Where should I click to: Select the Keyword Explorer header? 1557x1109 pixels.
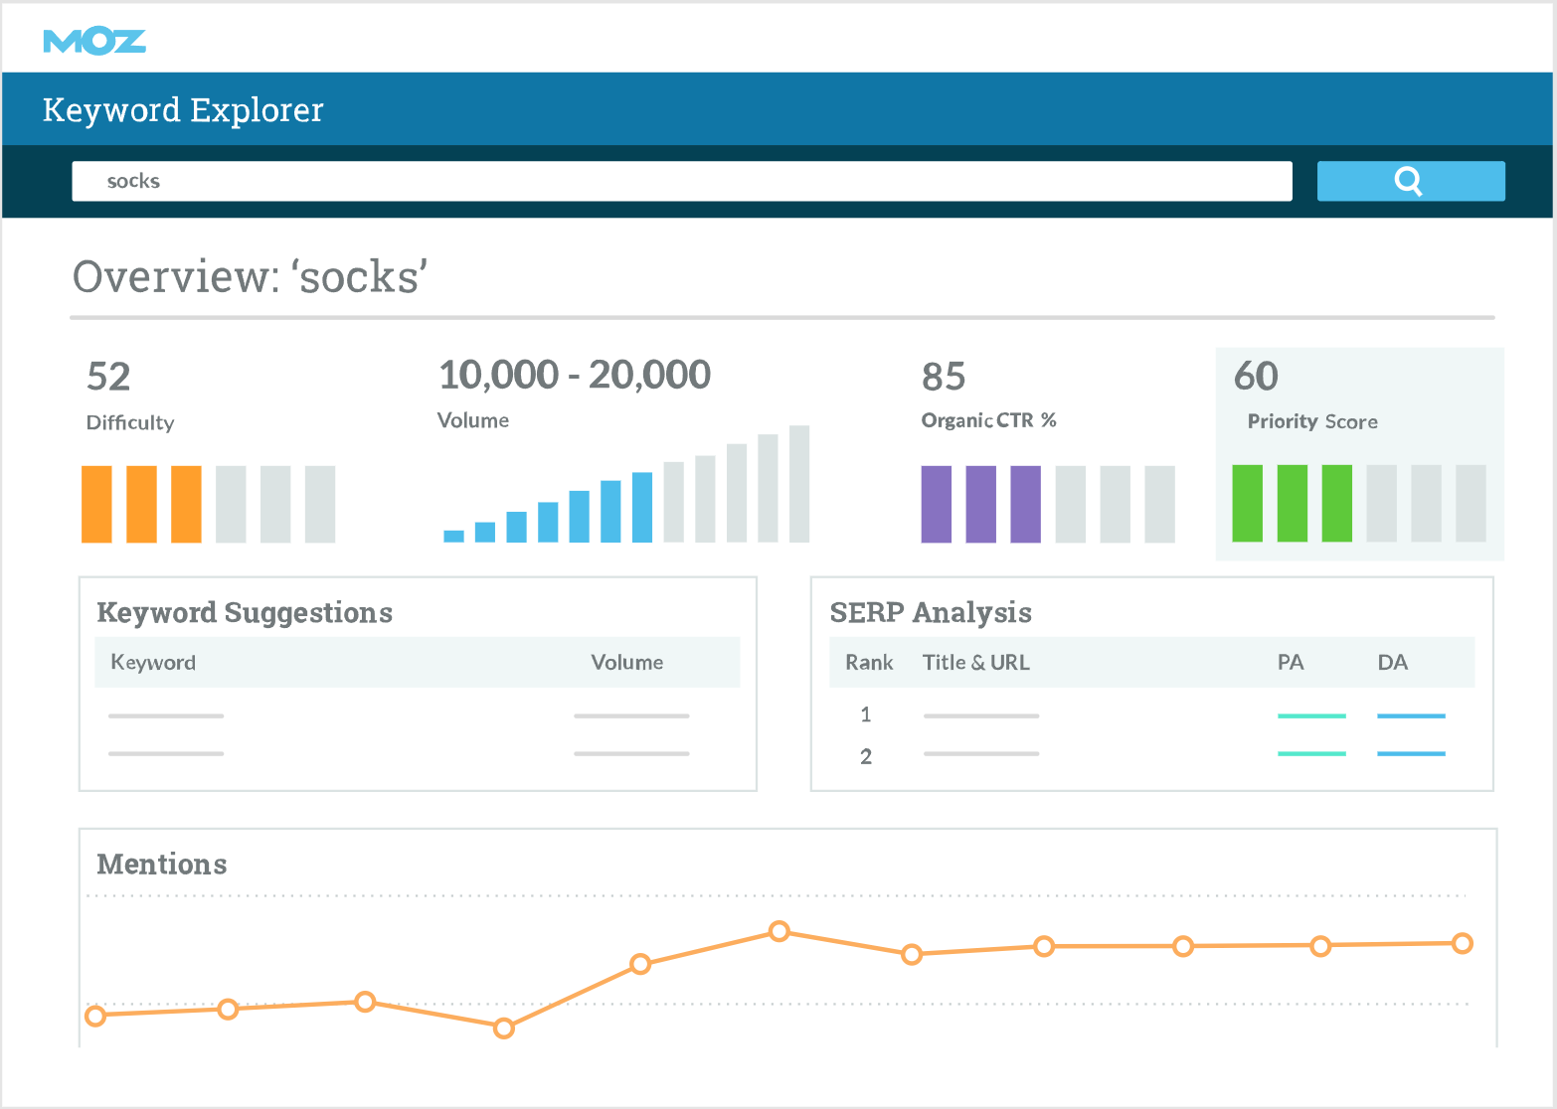pyautogui.click(x=182, y=109)
